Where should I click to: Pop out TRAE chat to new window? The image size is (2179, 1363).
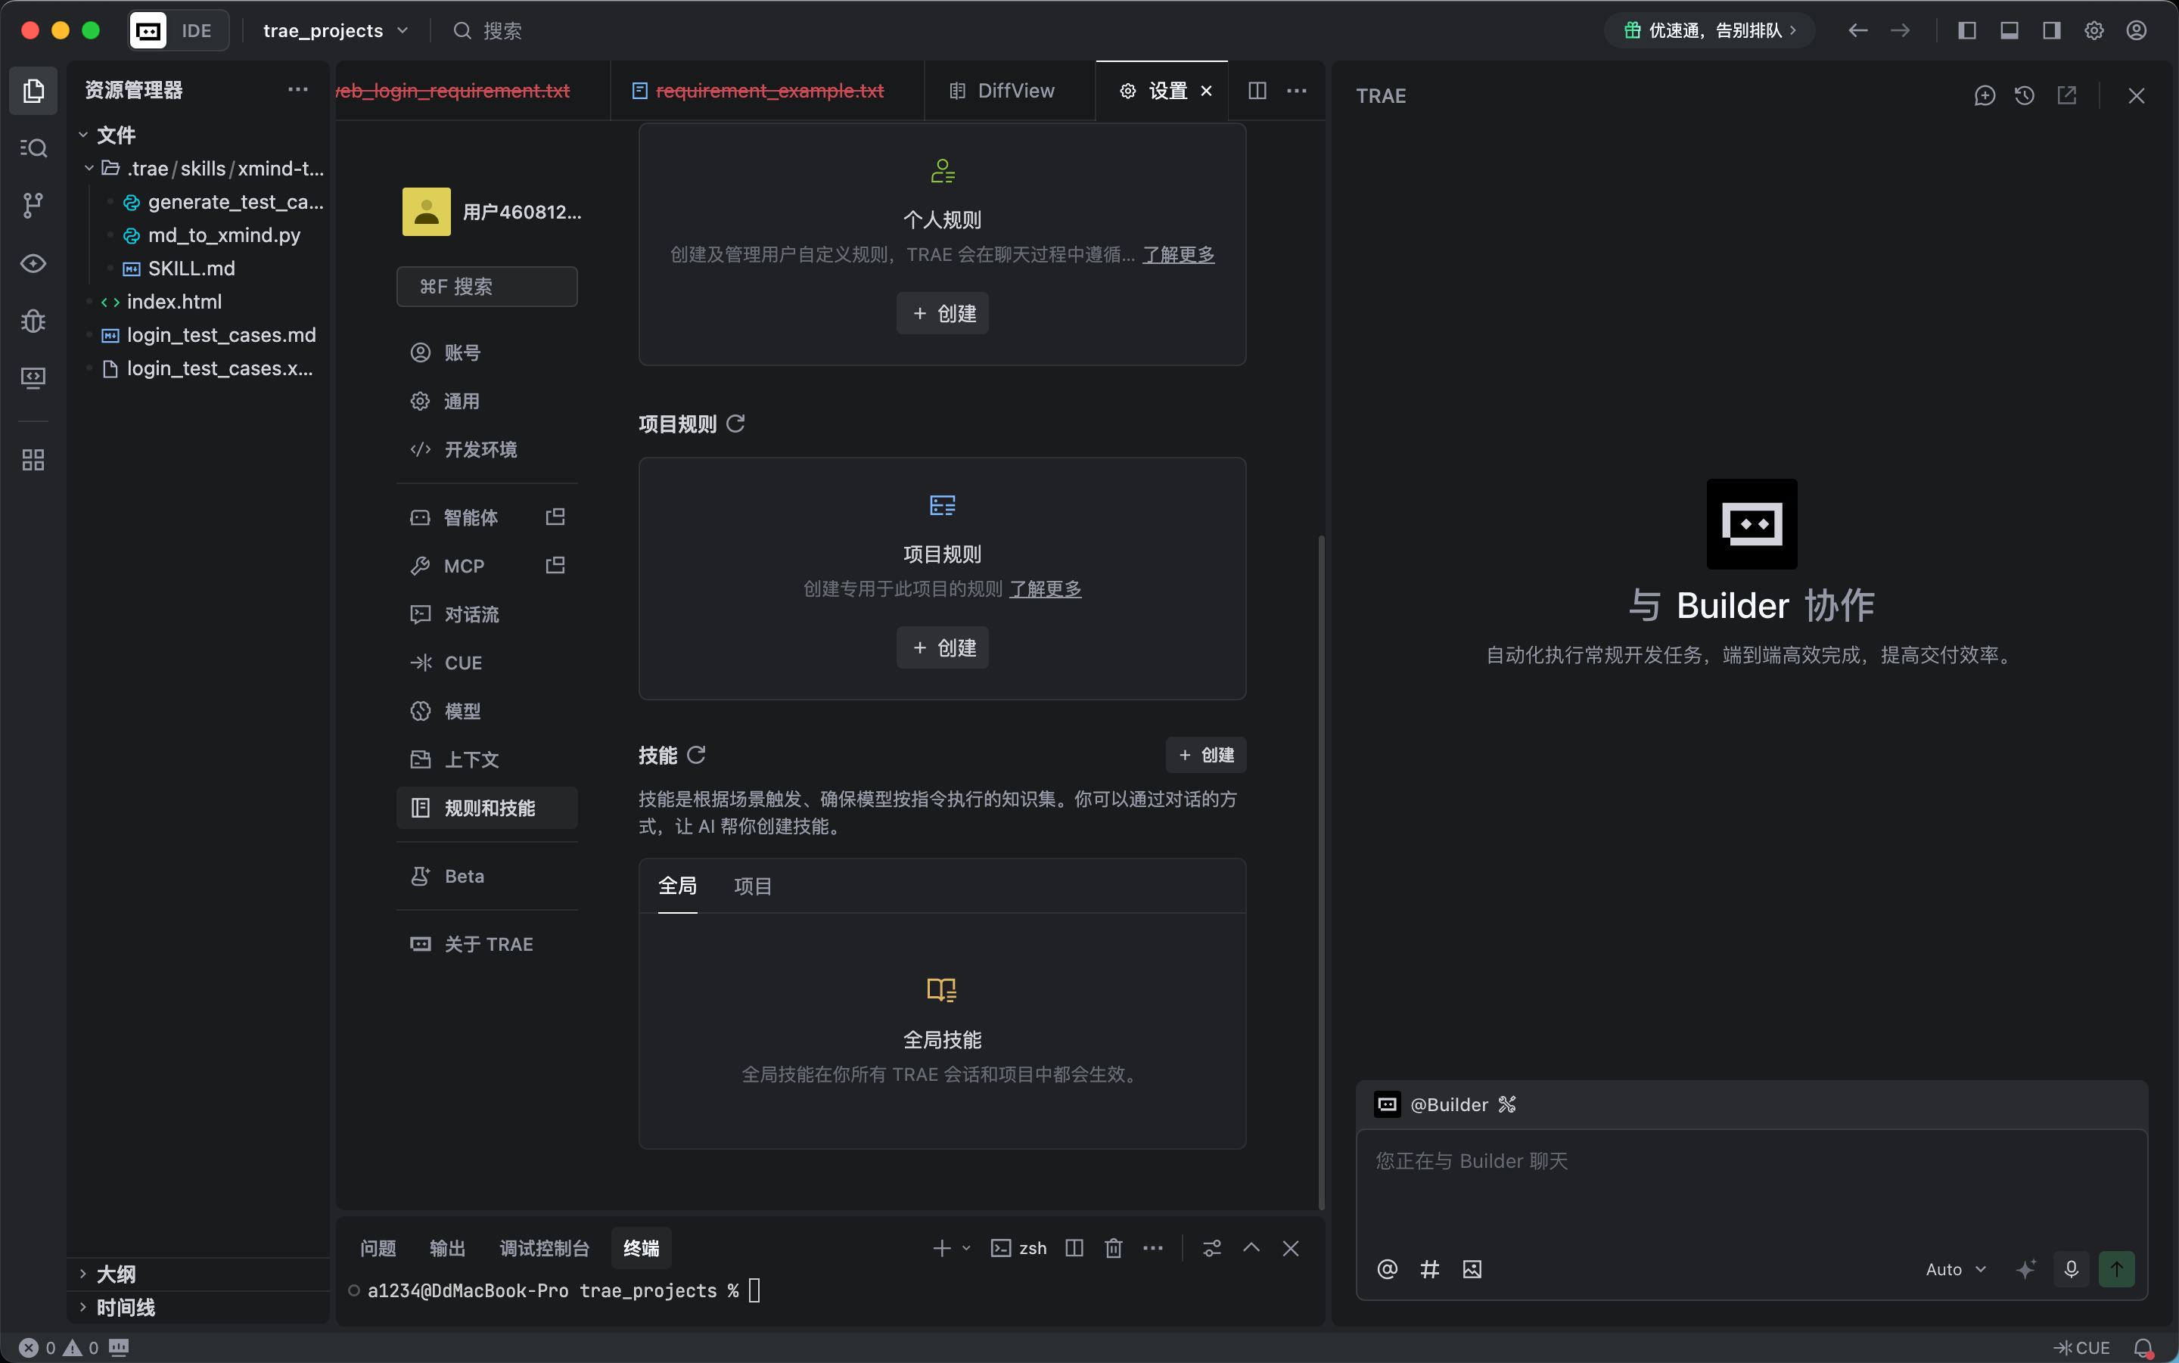pyautogui.click(x=2066, y=95)
